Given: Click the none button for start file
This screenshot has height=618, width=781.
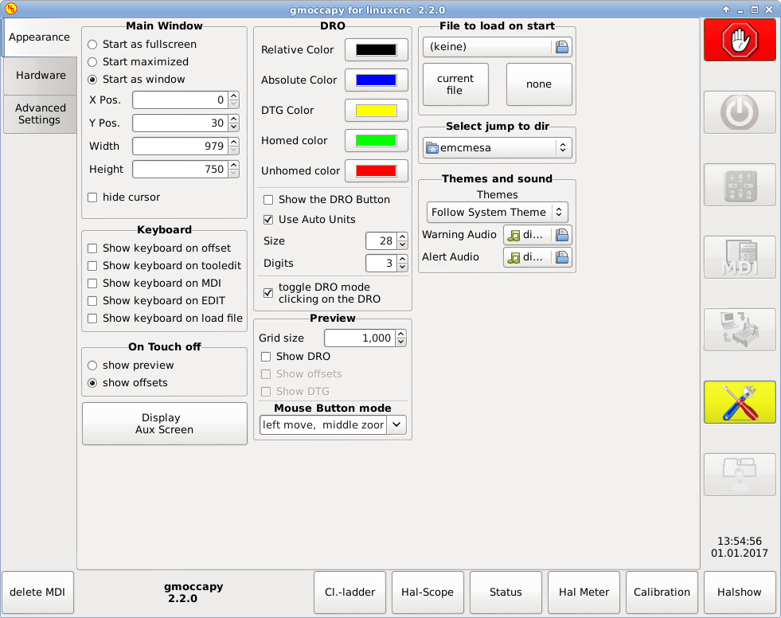Looking at the screenshot, I should [539, 84].
